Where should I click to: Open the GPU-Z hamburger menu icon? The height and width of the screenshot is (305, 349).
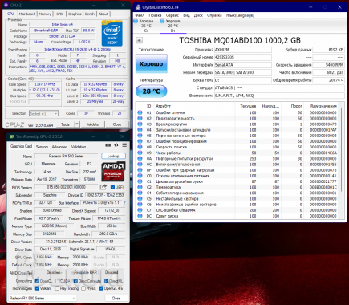(124, 145)
